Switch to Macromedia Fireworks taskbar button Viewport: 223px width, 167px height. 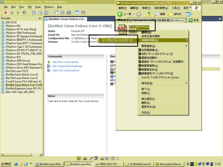[x=169, y=164]
